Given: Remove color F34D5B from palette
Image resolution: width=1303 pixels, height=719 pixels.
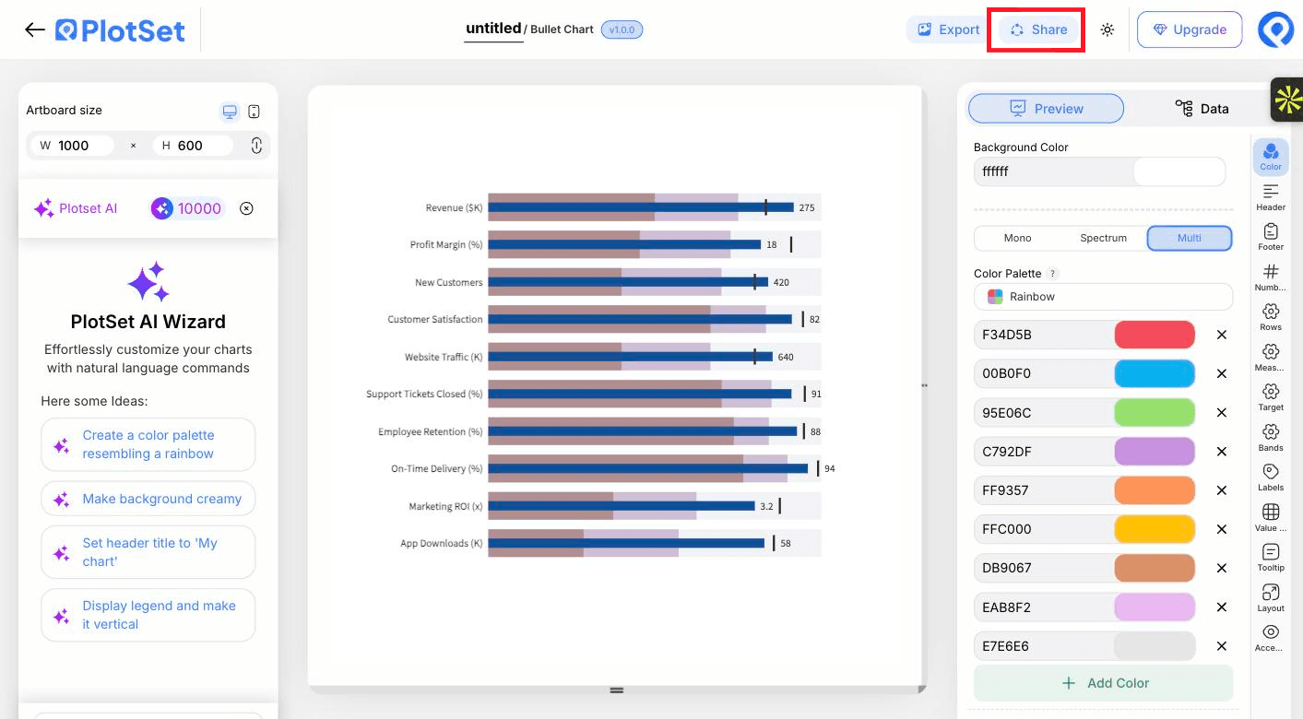Looking at the screenshot, I should [1222, 335].
